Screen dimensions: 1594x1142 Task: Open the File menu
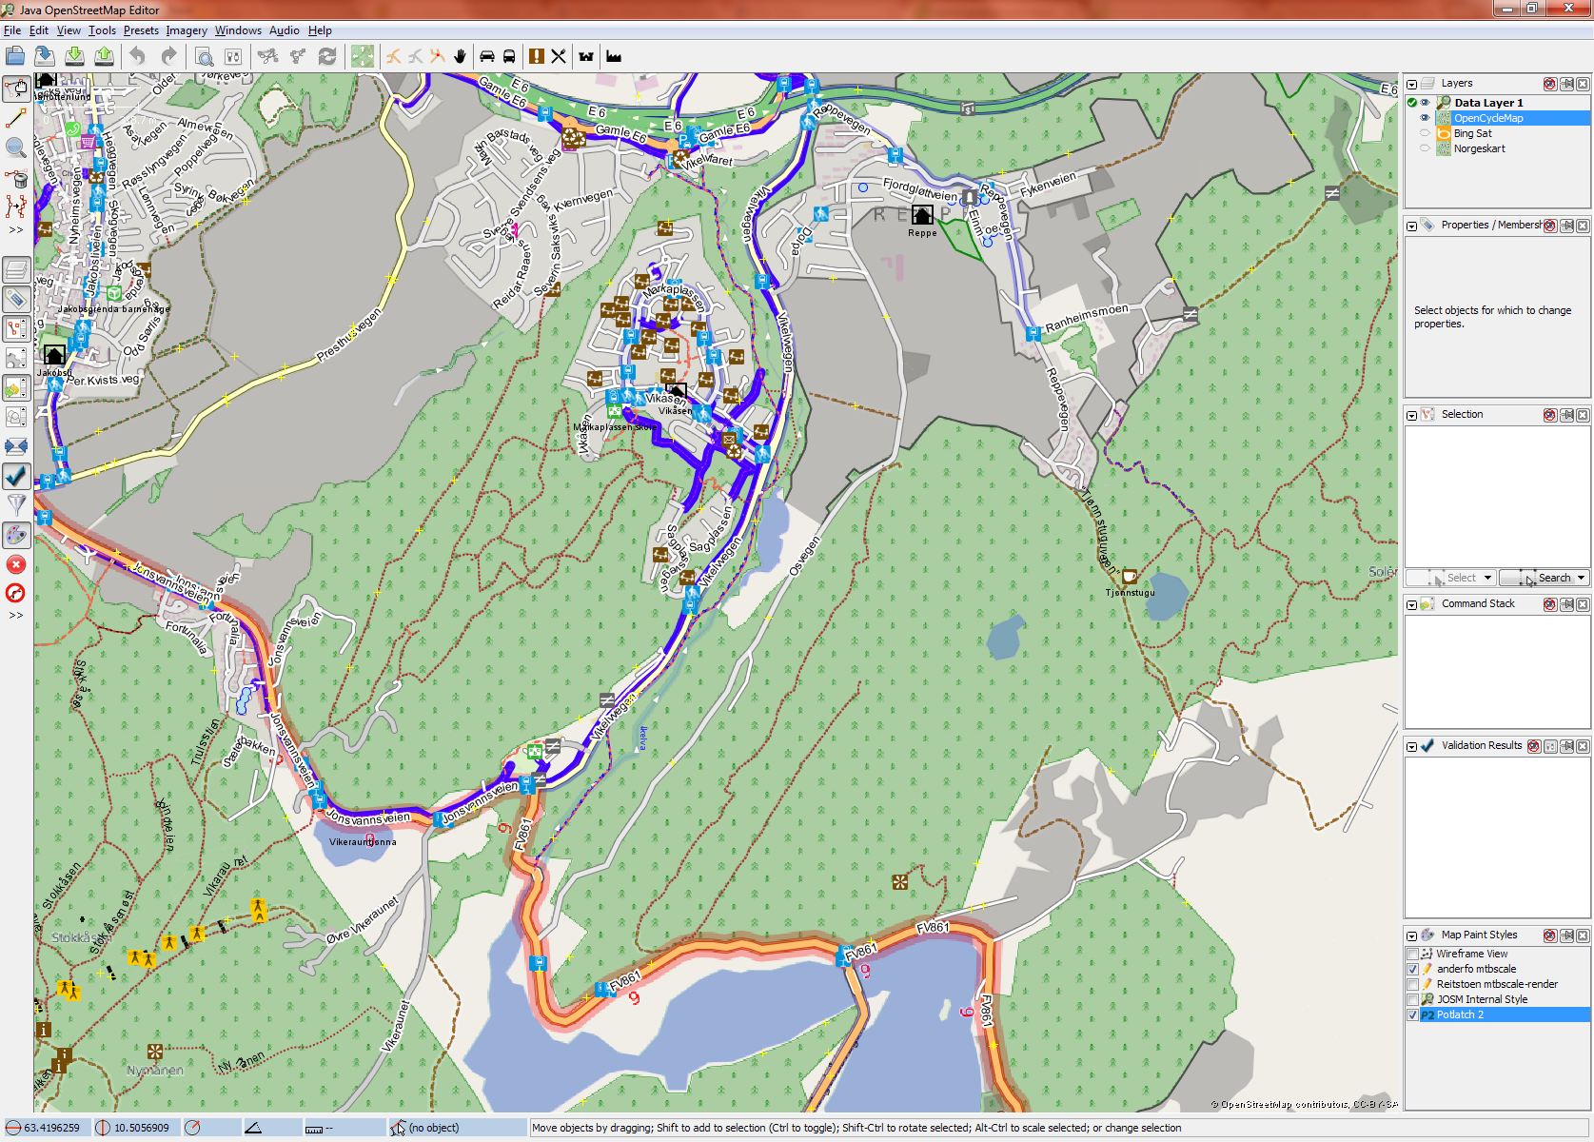pos(12,30)
